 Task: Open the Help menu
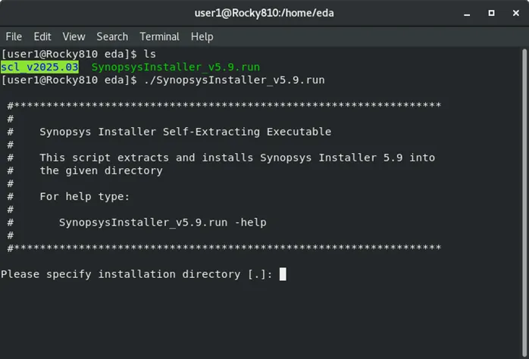202,36
